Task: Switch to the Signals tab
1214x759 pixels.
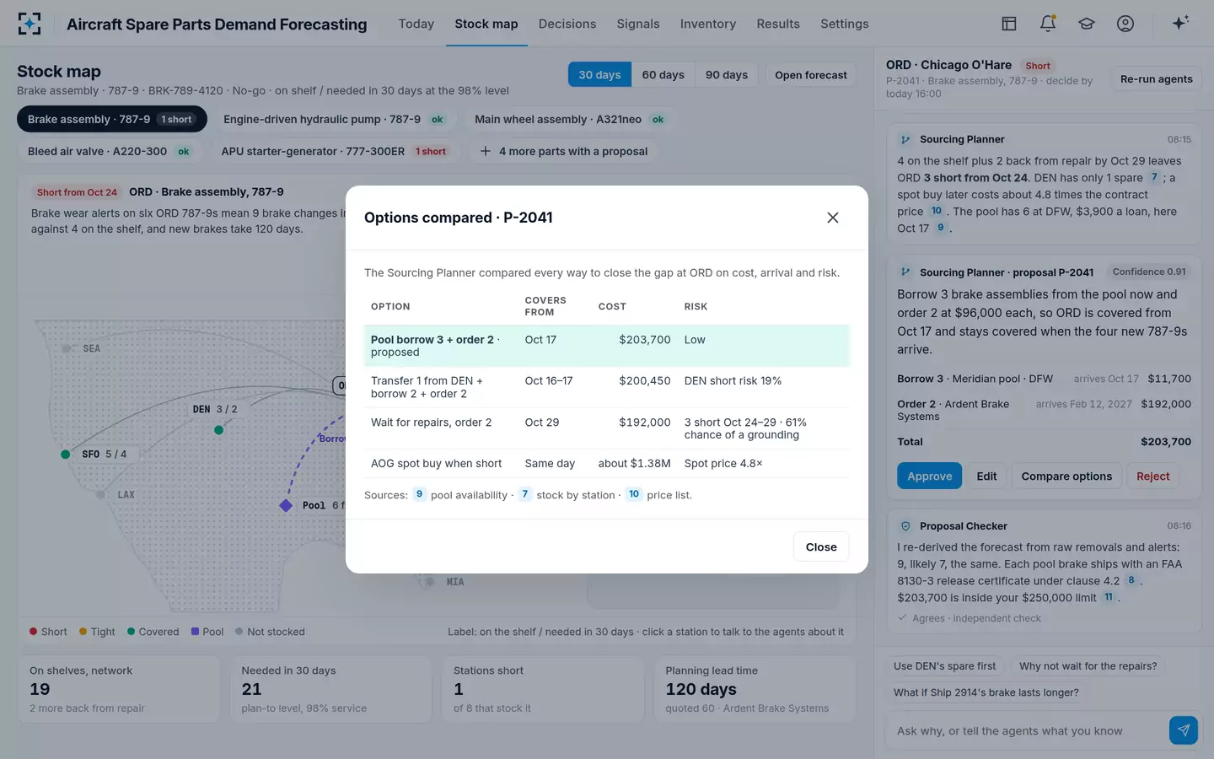Action: pyautogui.click(x=638, y=24)
